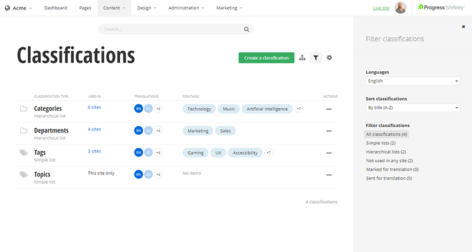Image resolution: width=472 pixels, height=252 pixels.
Task: Filter by Not used in any site (2)
Action: [x=389, y=160]
